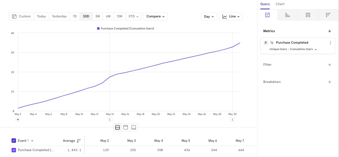Screen dimensions: 339x157
Task: Expand the Compare dropdown
Action: pos(155,16)
